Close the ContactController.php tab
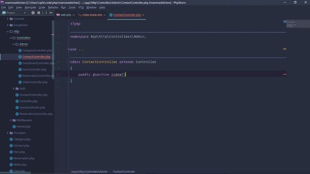 (143, 15)
